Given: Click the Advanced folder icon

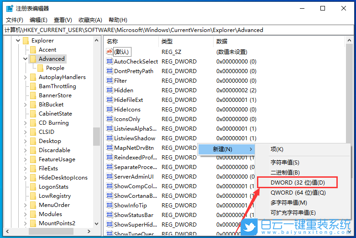Looking at the screenshot, I should [33, 59].
